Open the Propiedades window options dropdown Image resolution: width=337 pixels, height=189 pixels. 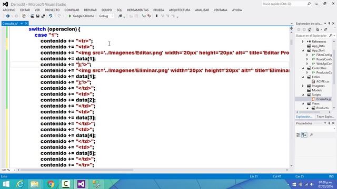pos(325,123)
